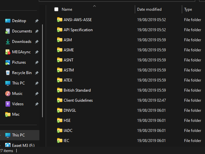Viewport: 205px width, 154px height.
Task: Click the folder icon of DNVGL
Action: 60,110
